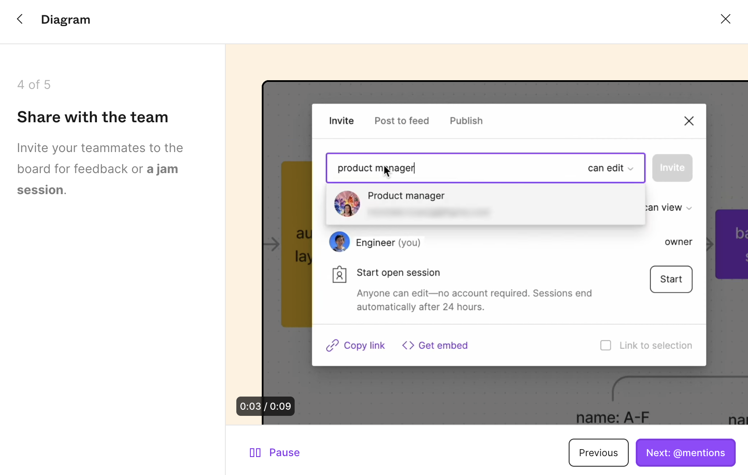Open the 'can edit' permission dropdown
The image size is (748, 475).
(x=610, y=168)
